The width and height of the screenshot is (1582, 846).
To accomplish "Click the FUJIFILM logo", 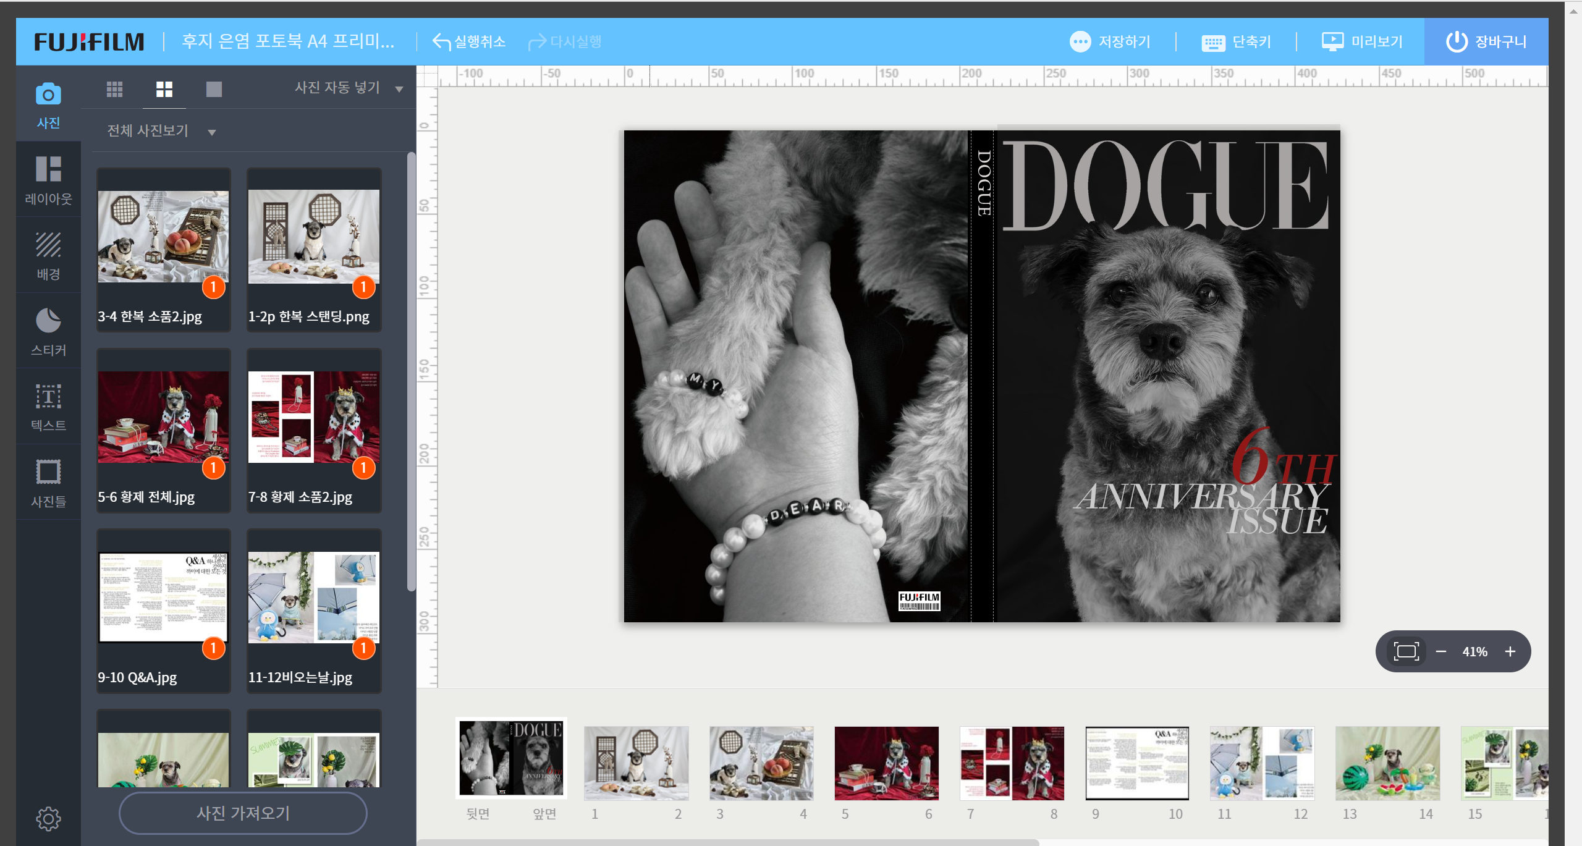I will click(x=89, y=41).
